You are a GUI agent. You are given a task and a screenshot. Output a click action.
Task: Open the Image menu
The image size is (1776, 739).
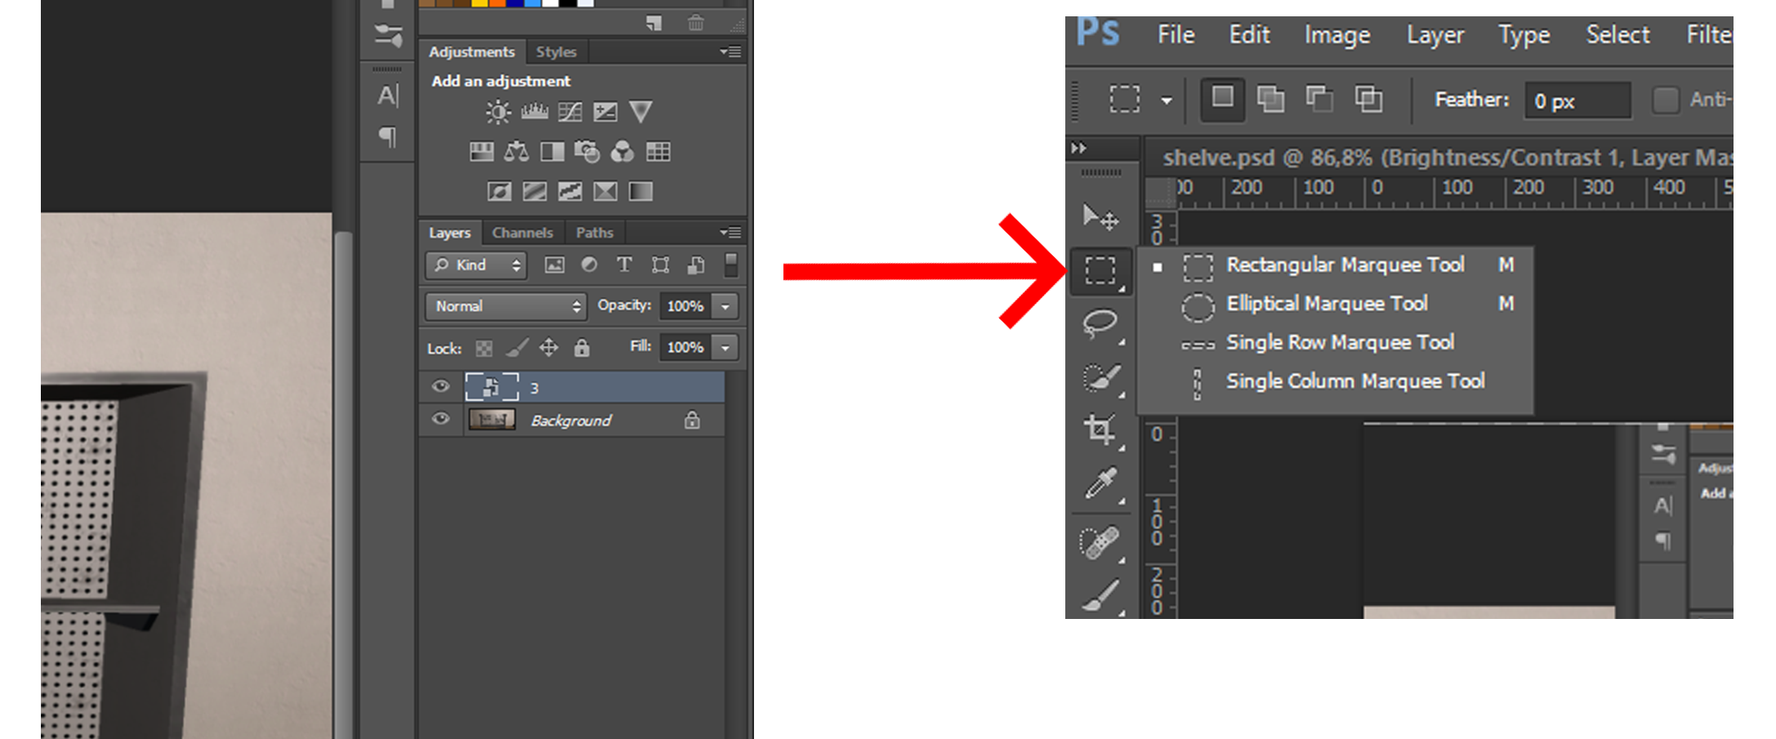click(1337, 34)
